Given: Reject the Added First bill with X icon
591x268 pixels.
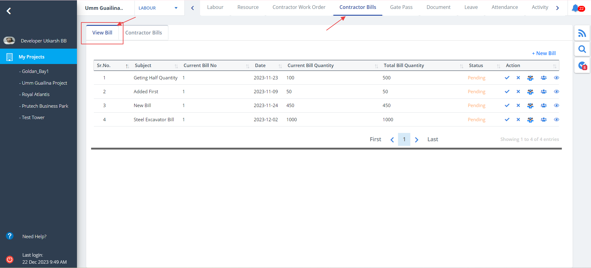Looking at the screenshot, I should click(x=518, y=92).
